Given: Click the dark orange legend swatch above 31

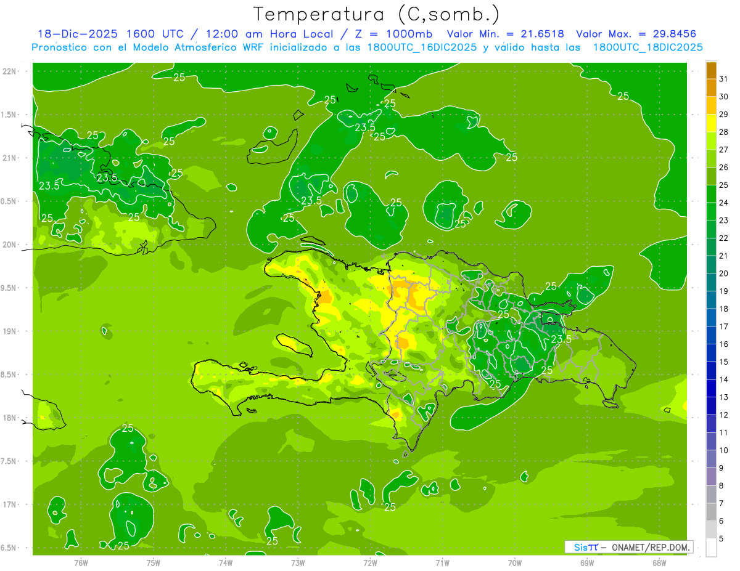Looking at the screenshot, I should 711,70.
